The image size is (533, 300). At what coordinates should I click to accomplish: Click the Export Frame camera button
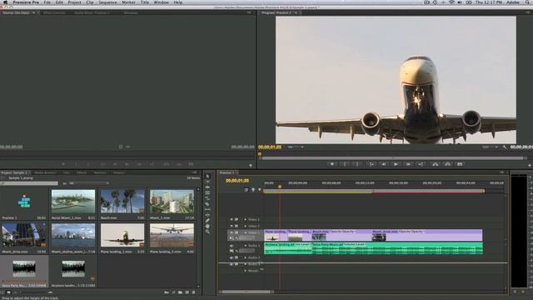pyautogui.click(x=460, y=164)
